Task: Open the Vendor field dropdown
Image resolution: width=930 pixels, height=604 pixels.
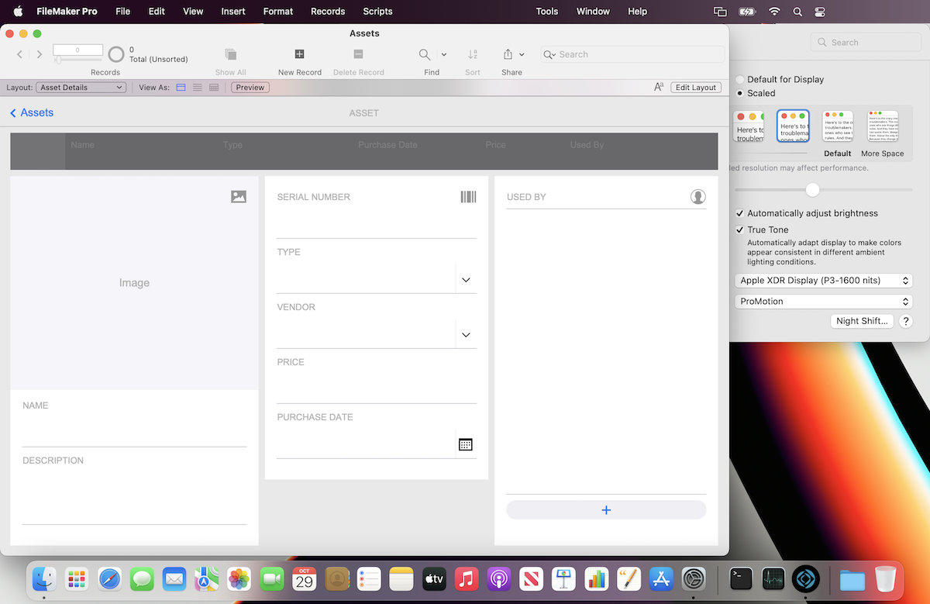Action: (x=466, y=334)
